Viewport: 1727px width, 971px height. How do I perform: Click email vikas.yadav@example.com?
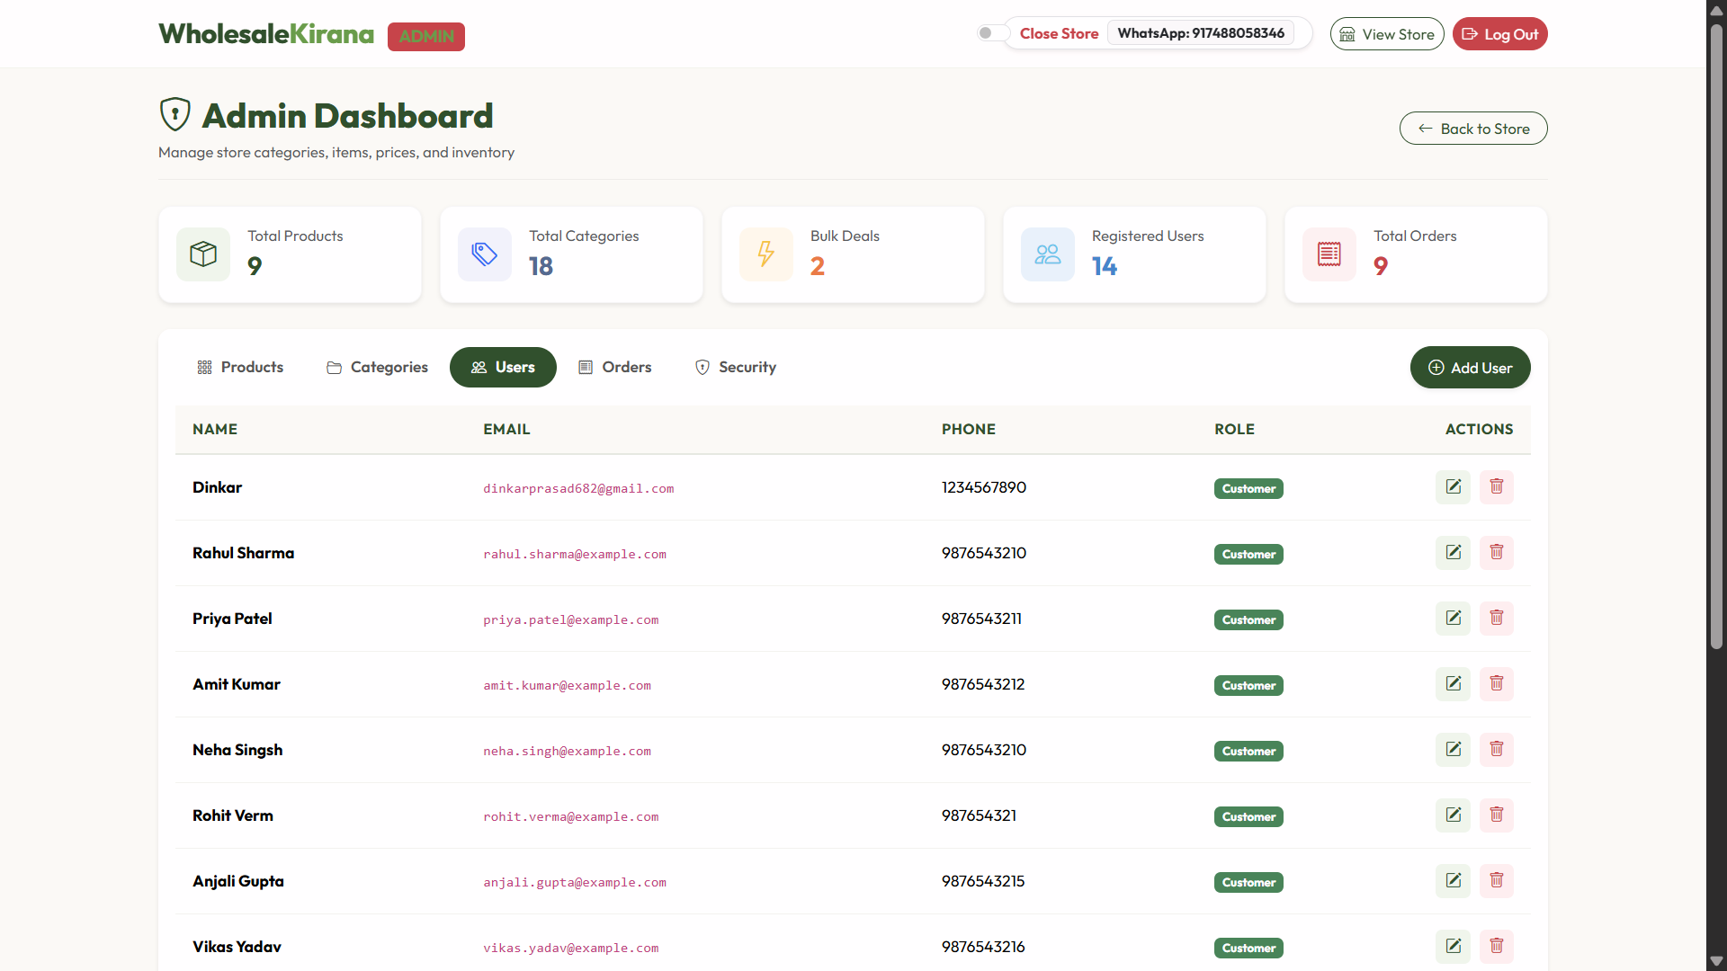[571, 948]
